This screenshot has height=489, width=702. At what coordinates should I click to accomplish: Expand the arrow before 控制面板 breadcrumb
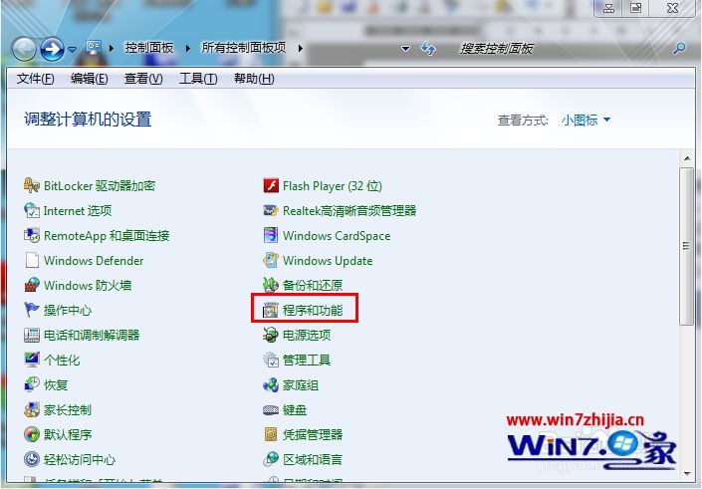(x=112, y=48)
